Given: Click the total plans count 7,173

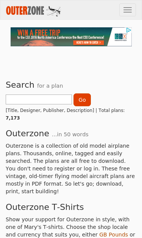Looking at the screenshot, I should [x=13, y=118].
